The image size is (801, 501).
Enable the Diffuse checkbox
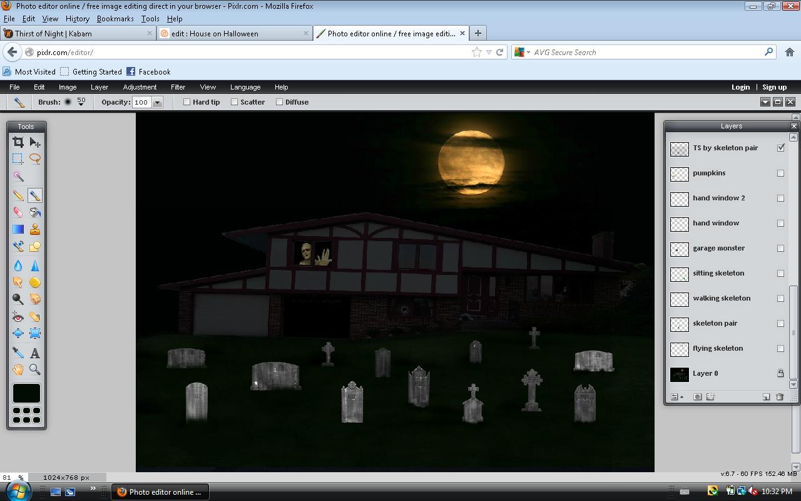(x=280, y=102)
